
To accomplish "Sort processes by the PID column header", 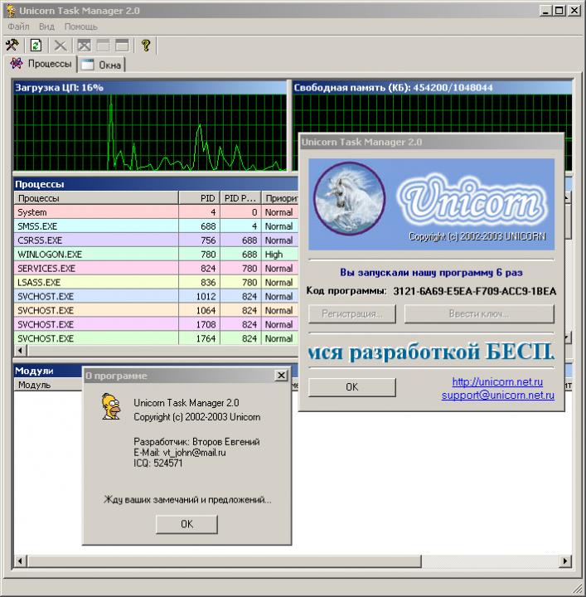I will click(199, 198).
